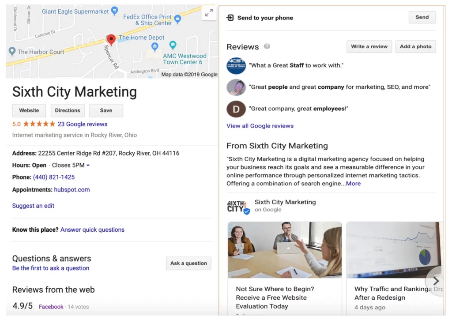
Task: Show next posts with right arrow
Action: pyautogui.click(x=436, y=281)
